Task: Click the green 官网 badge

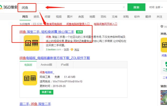Action: (x=79, y=32)
